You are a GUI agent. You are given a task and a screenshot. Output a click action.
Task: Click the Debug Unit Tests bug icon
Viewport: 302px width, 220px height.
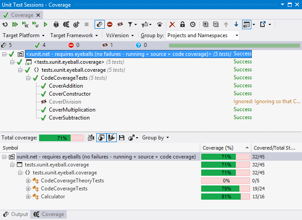pyautogui.click(x=56, y=25)
